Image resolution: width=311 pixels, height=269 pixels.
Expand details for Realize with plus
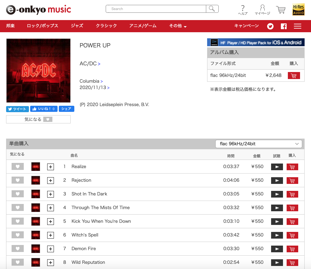[51, 167]
